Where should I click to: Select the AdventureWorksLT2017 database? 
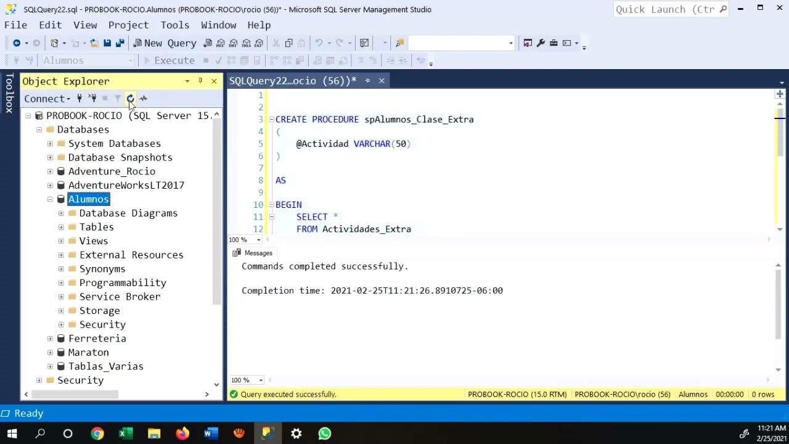pyautogui.click(x=126, y=186)
